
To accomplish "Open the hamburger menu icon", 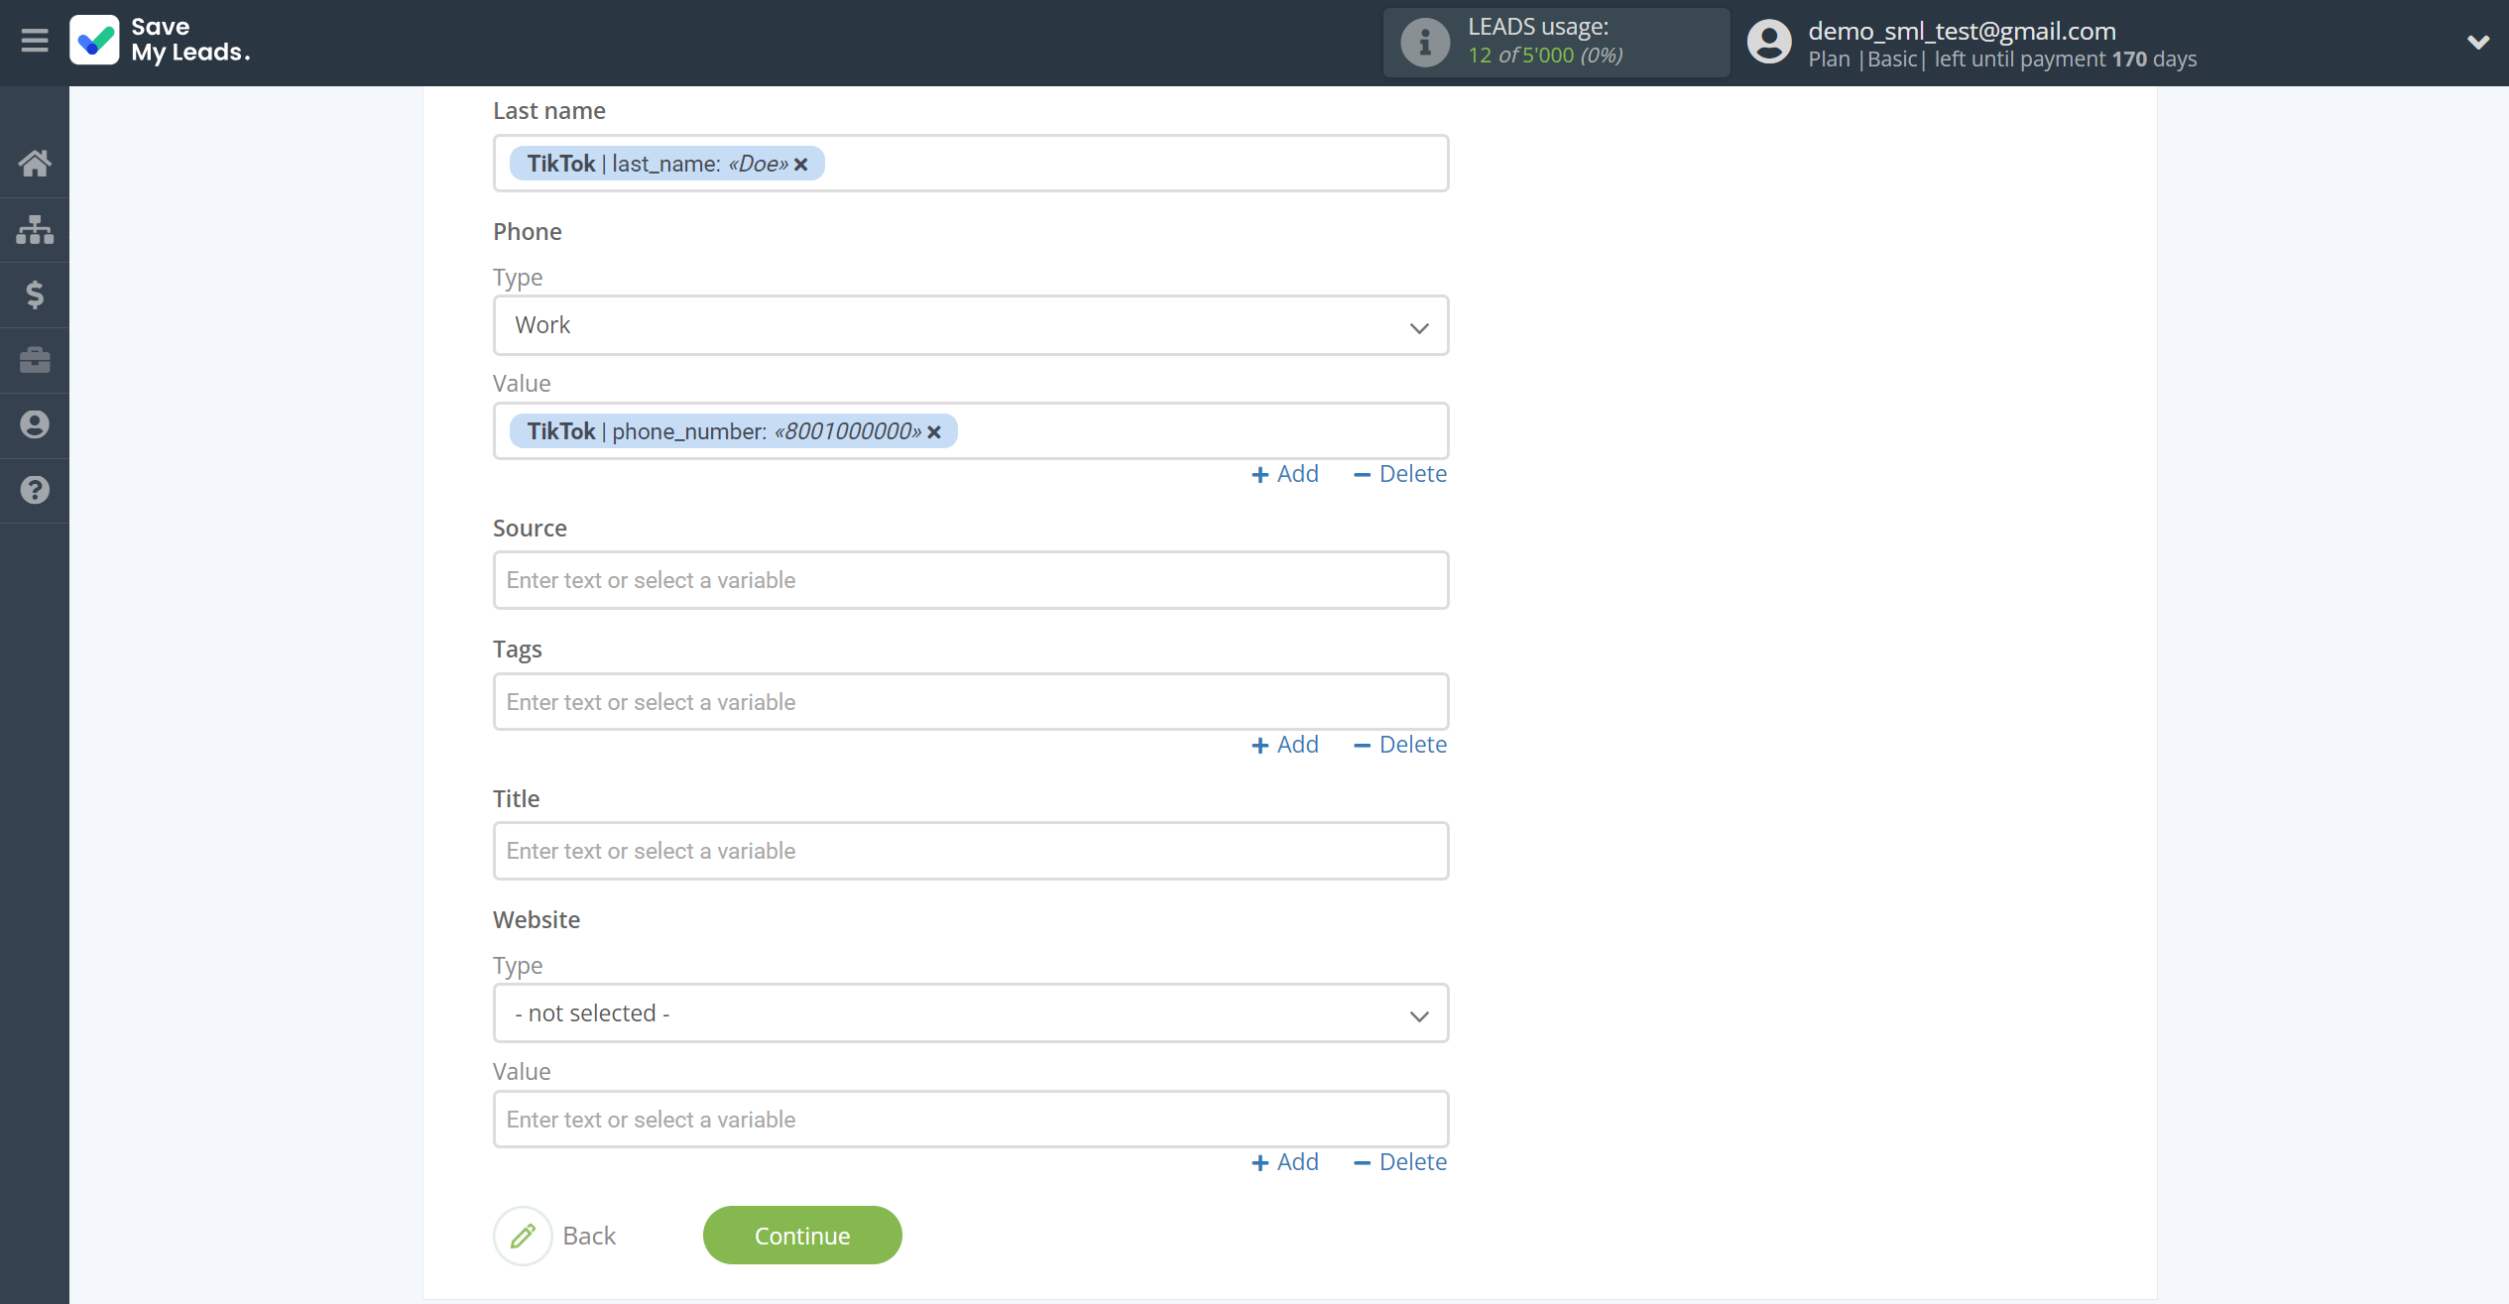I will click(35, 41).
